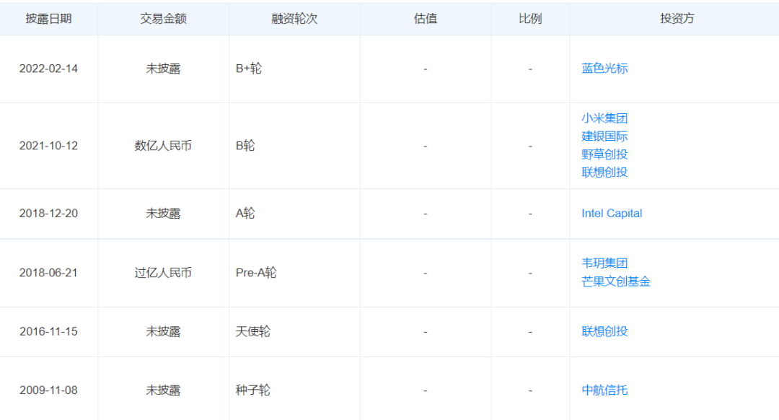Viewport: 779px width, 420px height.
Task: Select the date 2021-10-12
Action: [x=49, y=146]
